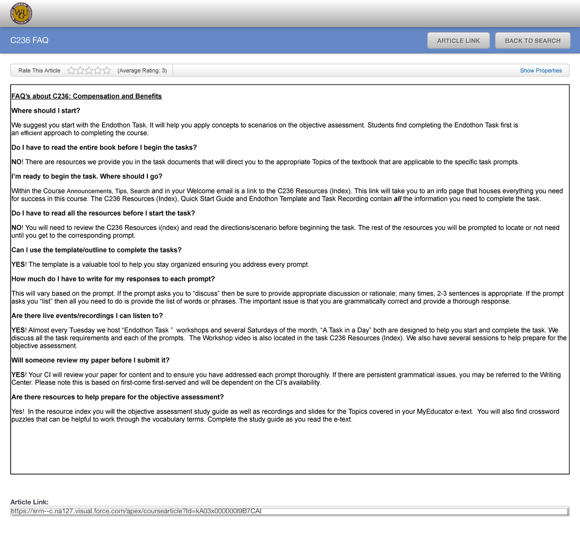The image size is (580, 537).
Task: Rate the article two stars
Action: coord(80,71)
